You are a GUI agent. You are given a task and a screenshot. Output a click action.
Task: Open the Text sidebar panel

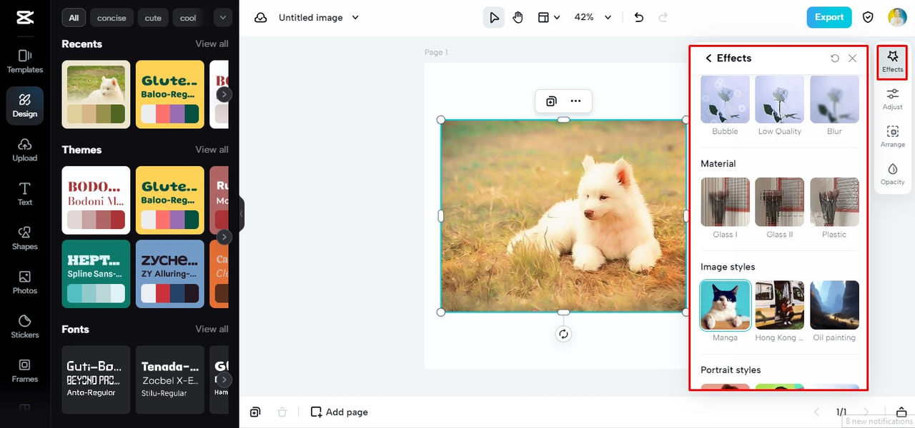25,194
